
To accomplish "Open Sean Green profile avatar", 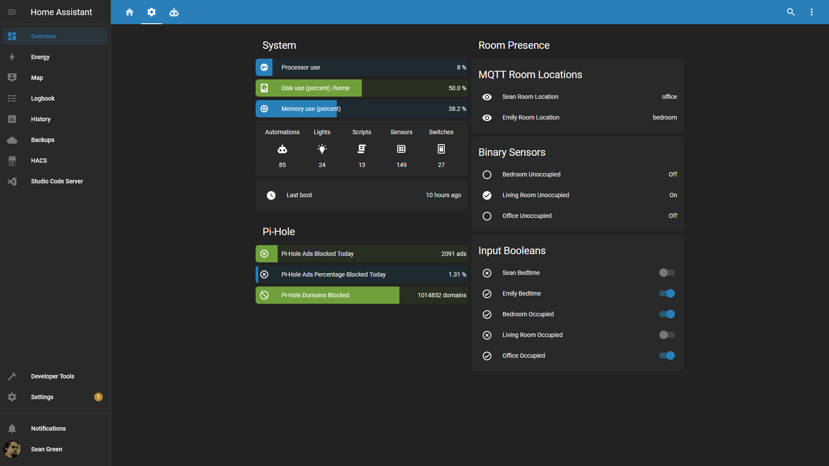I will (12, 449).
